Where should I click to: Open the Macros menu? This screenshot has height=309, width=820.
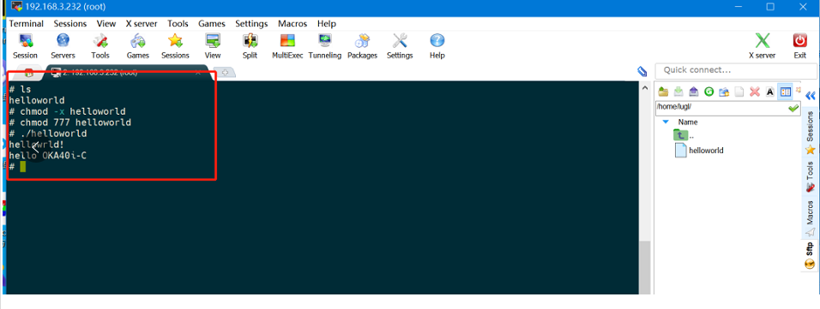pyautogui.click(x=292, y=23)
